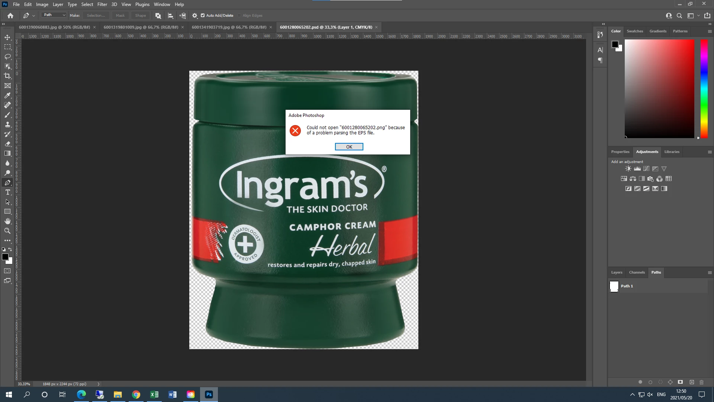
Task: Swap foreground and background colors
Action: click(10, 249)
